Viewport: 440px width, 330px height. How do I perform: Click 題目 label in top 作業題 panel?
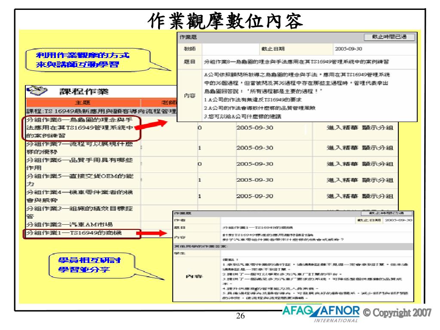click(189, 61)
